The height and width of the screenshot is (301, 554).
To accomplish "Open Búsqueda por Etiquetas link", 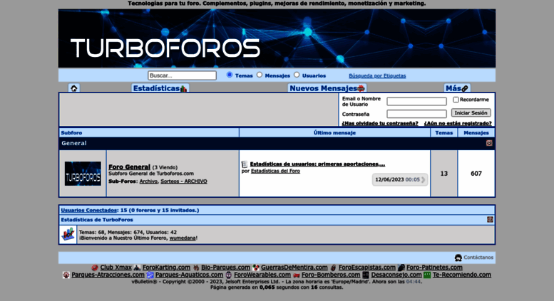I will (x=377, y=75).
